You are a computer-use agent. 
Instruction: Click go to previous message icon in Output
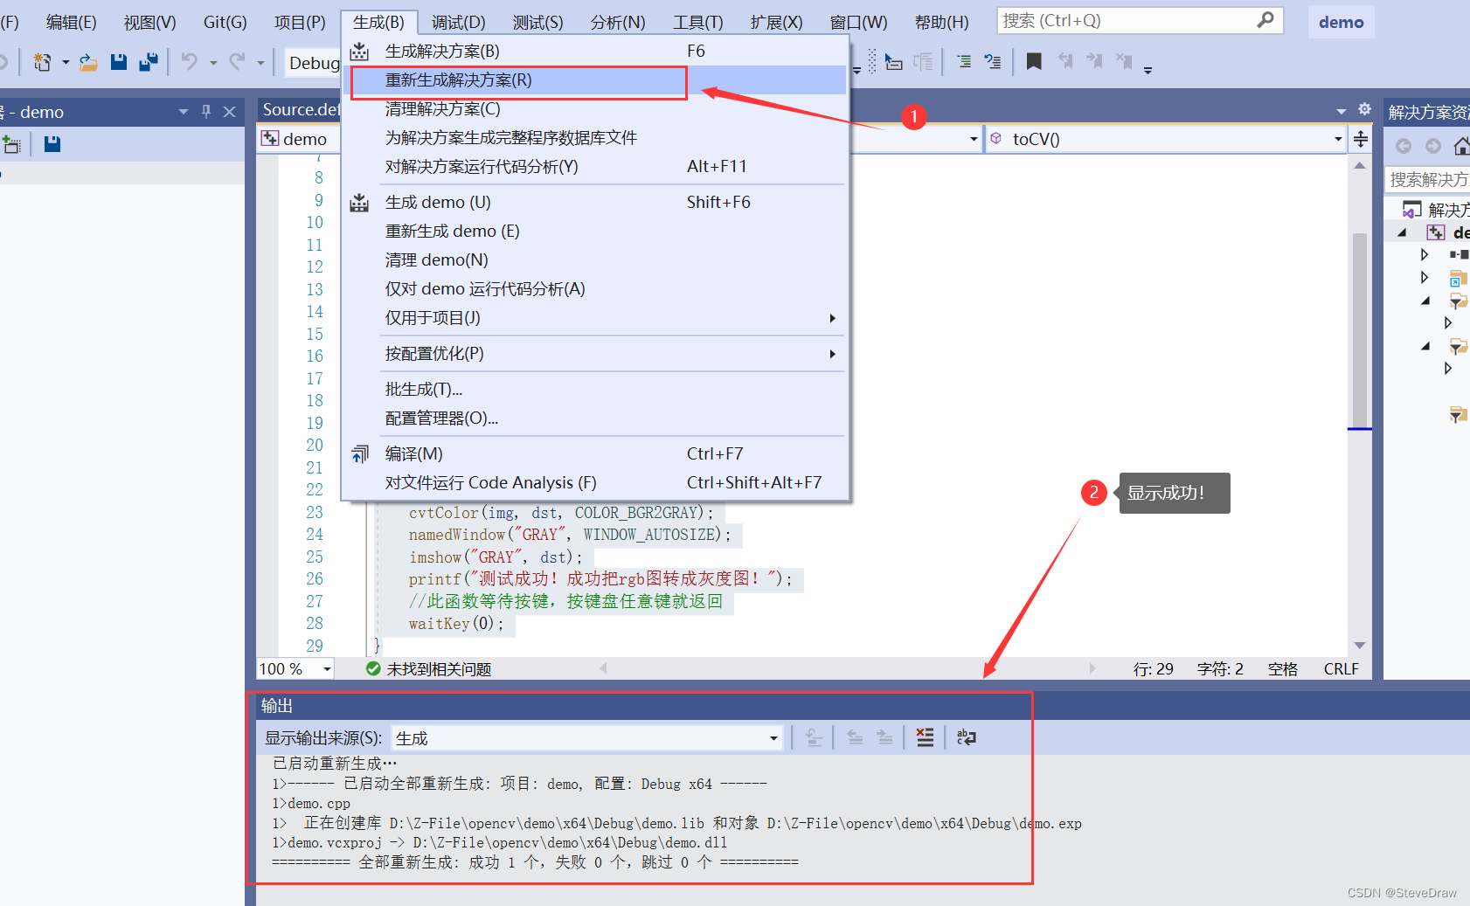(x=855, y=737)
